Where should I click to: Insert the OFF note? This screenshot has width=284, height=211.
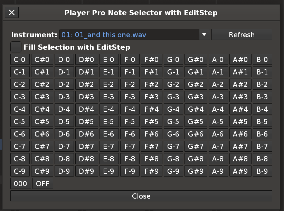(43, 184)
